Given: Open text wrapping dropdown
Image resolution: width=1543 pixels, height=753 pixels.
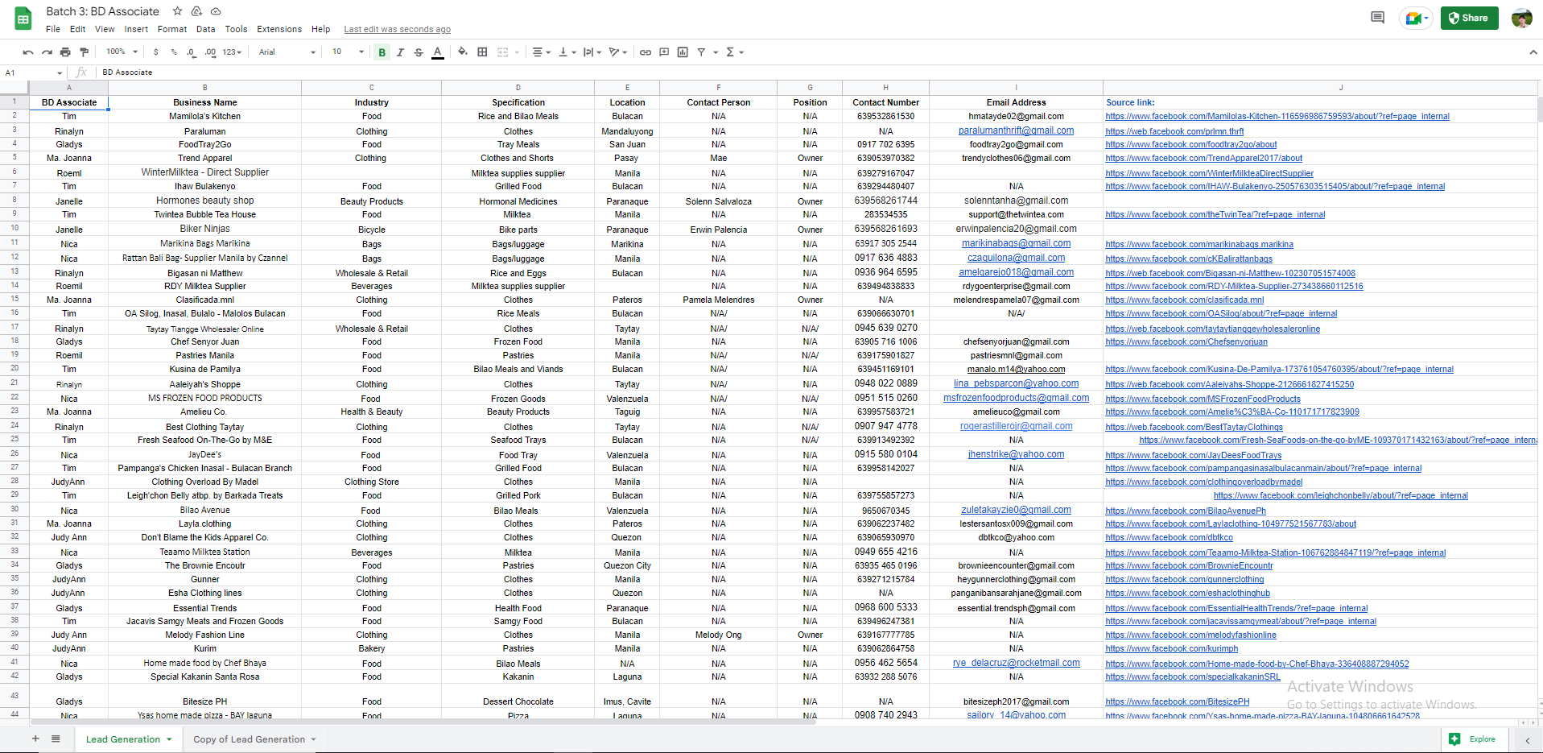Looking at the screenshot, I should (x=592, y=52).
